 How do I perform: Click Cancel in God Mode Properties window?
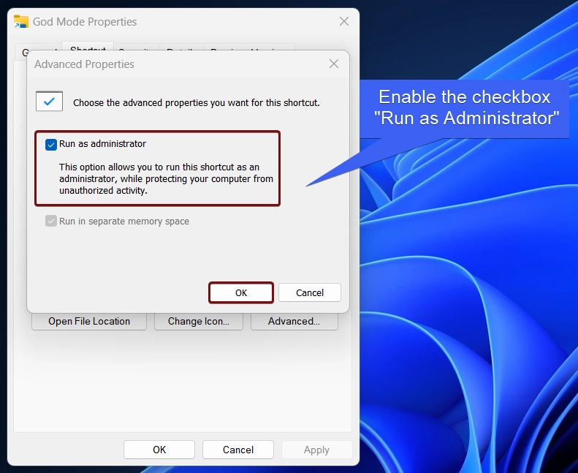point(238,450)
